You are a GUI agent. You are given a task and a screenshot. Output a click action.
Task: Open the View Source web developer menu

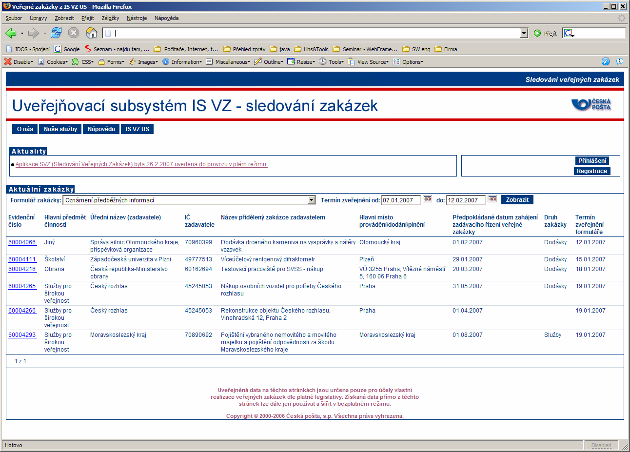tap(368, 62)
